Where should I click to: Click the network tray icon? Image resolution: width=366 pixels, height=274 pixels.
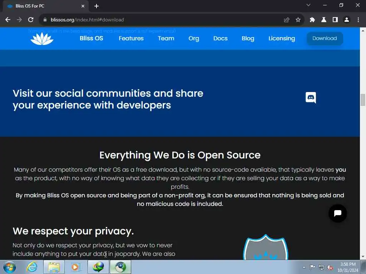pos(321,267)
